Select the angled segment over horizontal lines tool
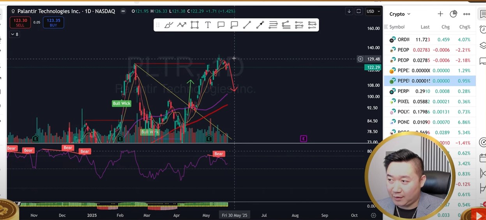 (286, 25)
